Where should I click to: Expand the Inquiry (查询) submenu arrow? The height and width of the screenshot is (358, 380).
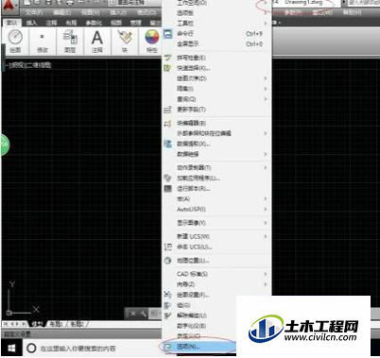point(266,99)
